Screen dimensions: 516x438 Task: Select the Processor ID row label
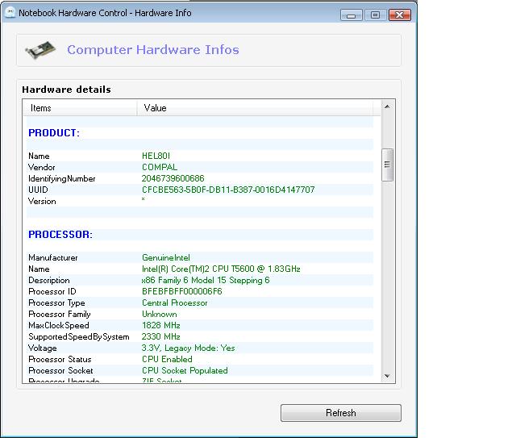pyautogui.click(x=52, y=291)
